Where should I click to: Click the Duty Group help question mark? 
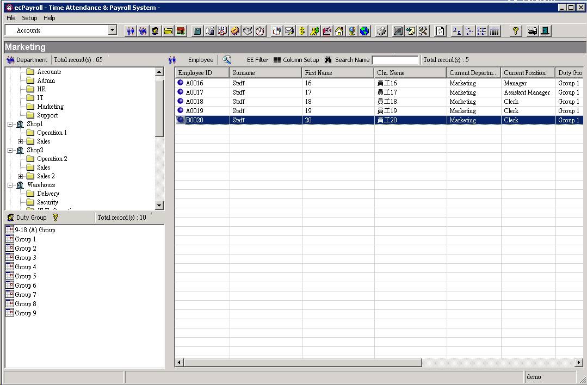[55, 218]
